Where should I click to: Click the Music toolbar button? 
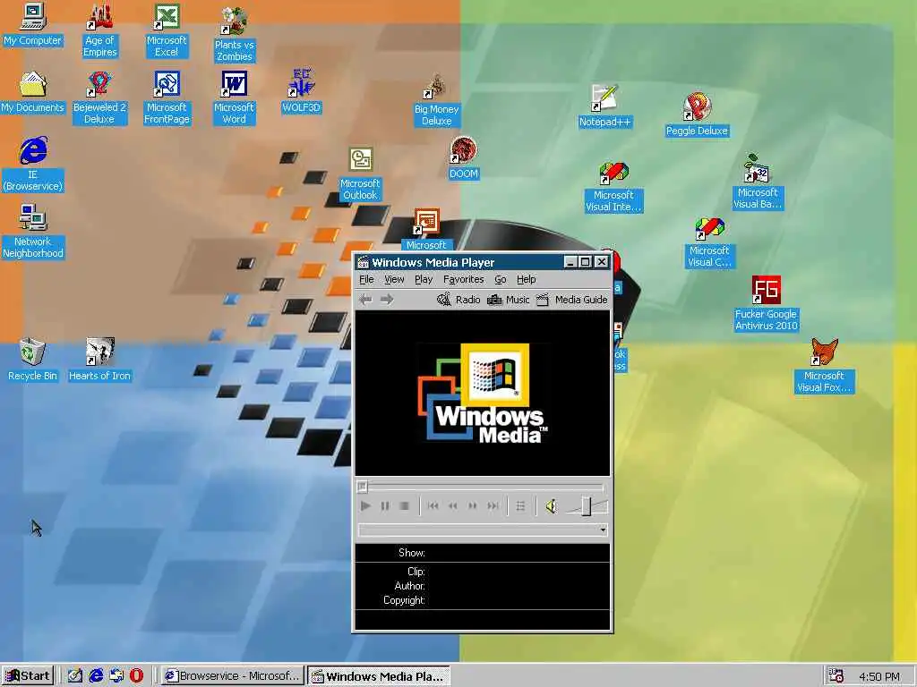click(x=509, y=300)
